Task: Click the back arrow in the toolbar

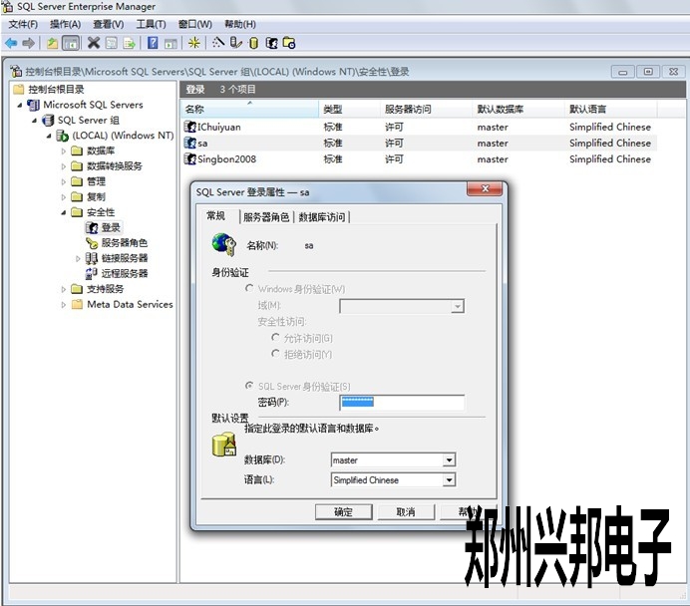Action: click(11, 43)
